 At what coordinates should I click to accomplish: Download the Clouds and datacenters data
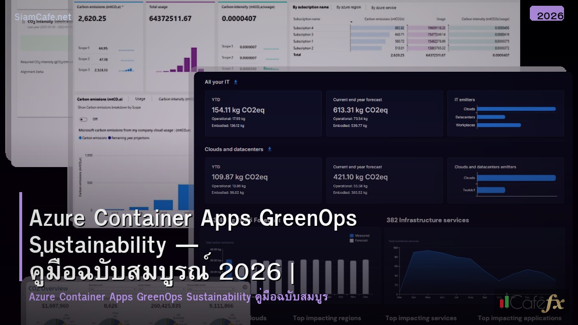(270, 149)
